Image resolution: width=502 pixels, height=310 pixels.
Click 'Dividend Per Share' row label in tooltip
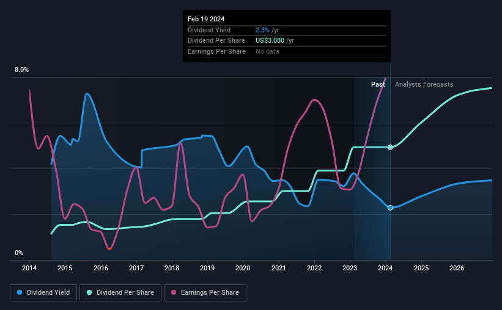pos(216,41)
